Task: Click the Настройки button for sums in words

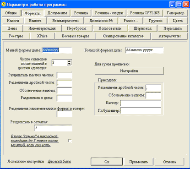Action: [129, 71]
